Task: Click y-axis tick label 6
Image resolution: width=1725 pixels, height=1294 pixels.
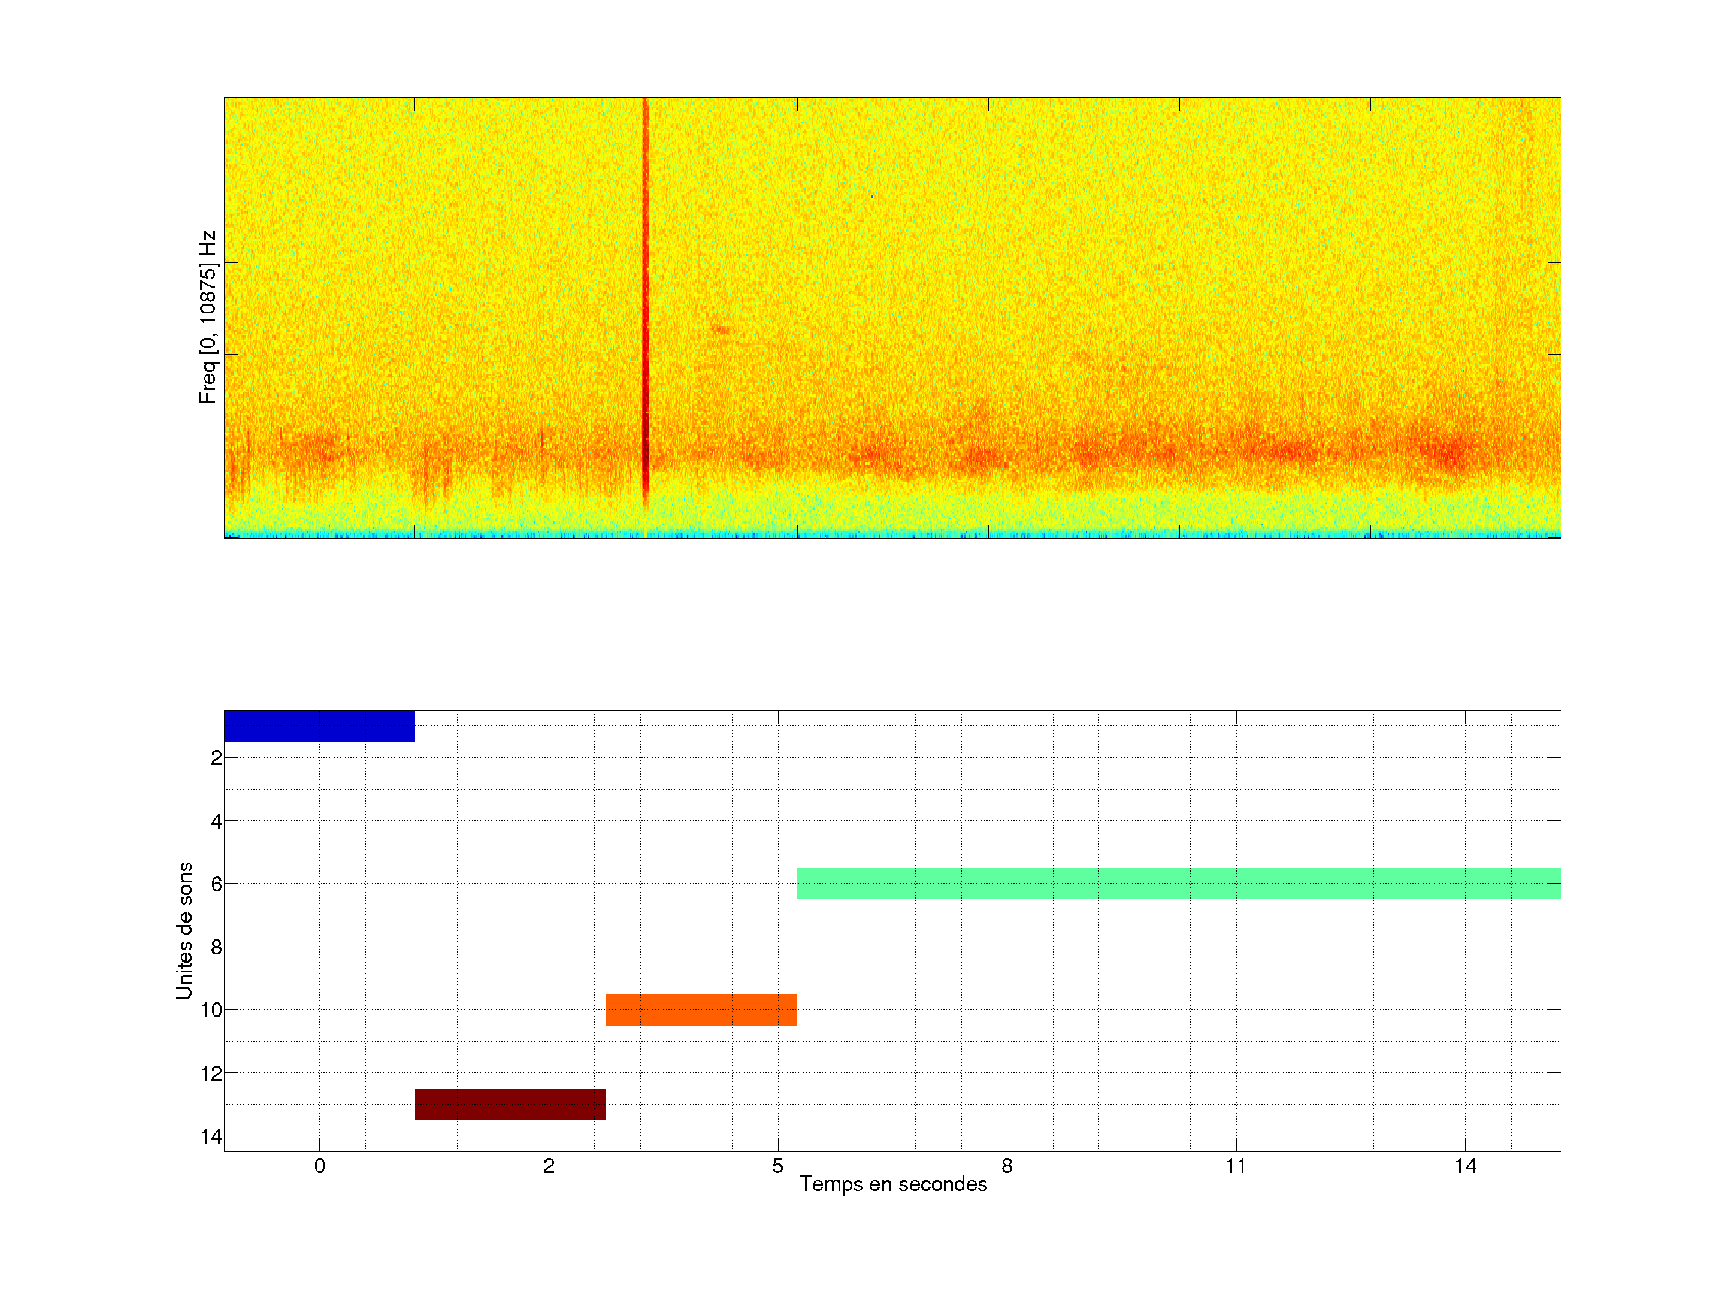Action: pos(216,884)
